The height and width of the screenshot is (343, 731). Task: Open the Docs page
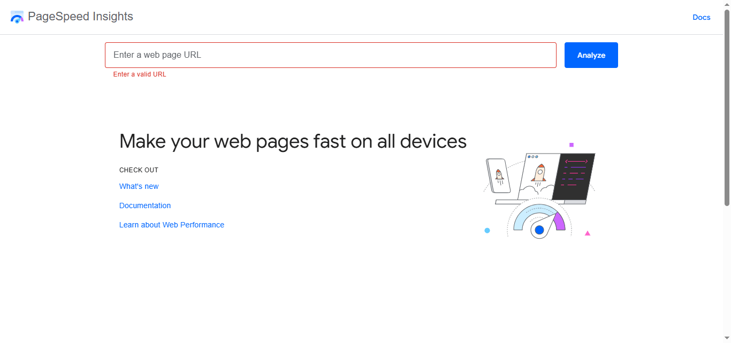tap(701, 17)
